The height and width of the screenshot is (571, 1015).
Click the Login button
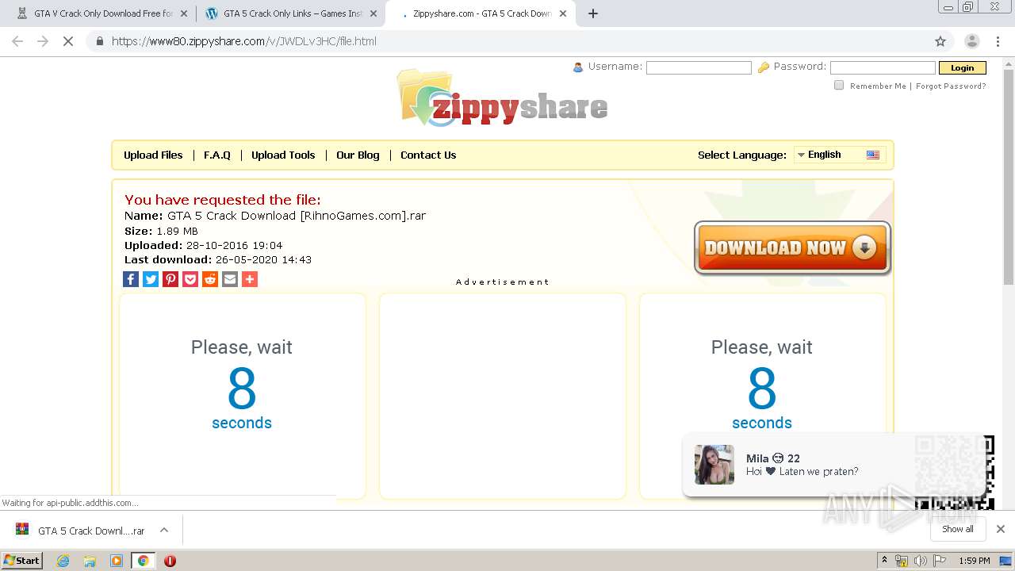tap(962, 68)
